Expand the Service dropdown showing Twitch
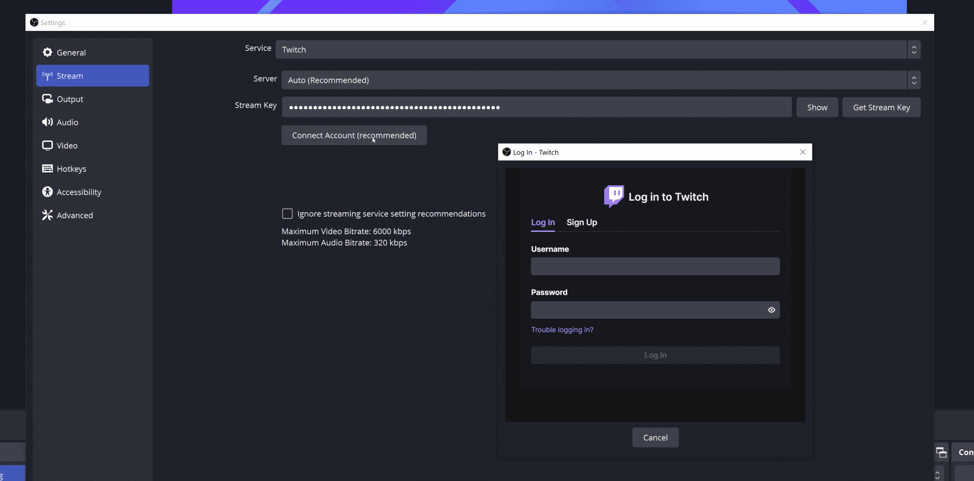The width and height of the screenshot is (974, 481). click(x=597, y=49)
